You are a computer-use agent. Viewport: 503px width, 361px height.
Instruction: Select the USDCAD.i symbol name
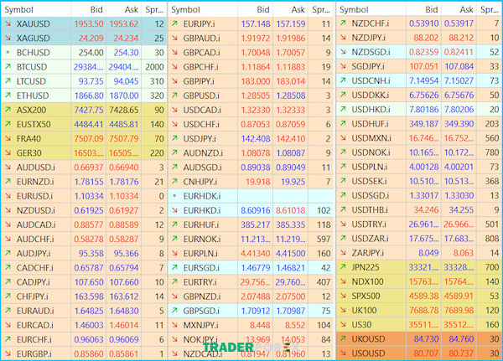pos(202,110)
